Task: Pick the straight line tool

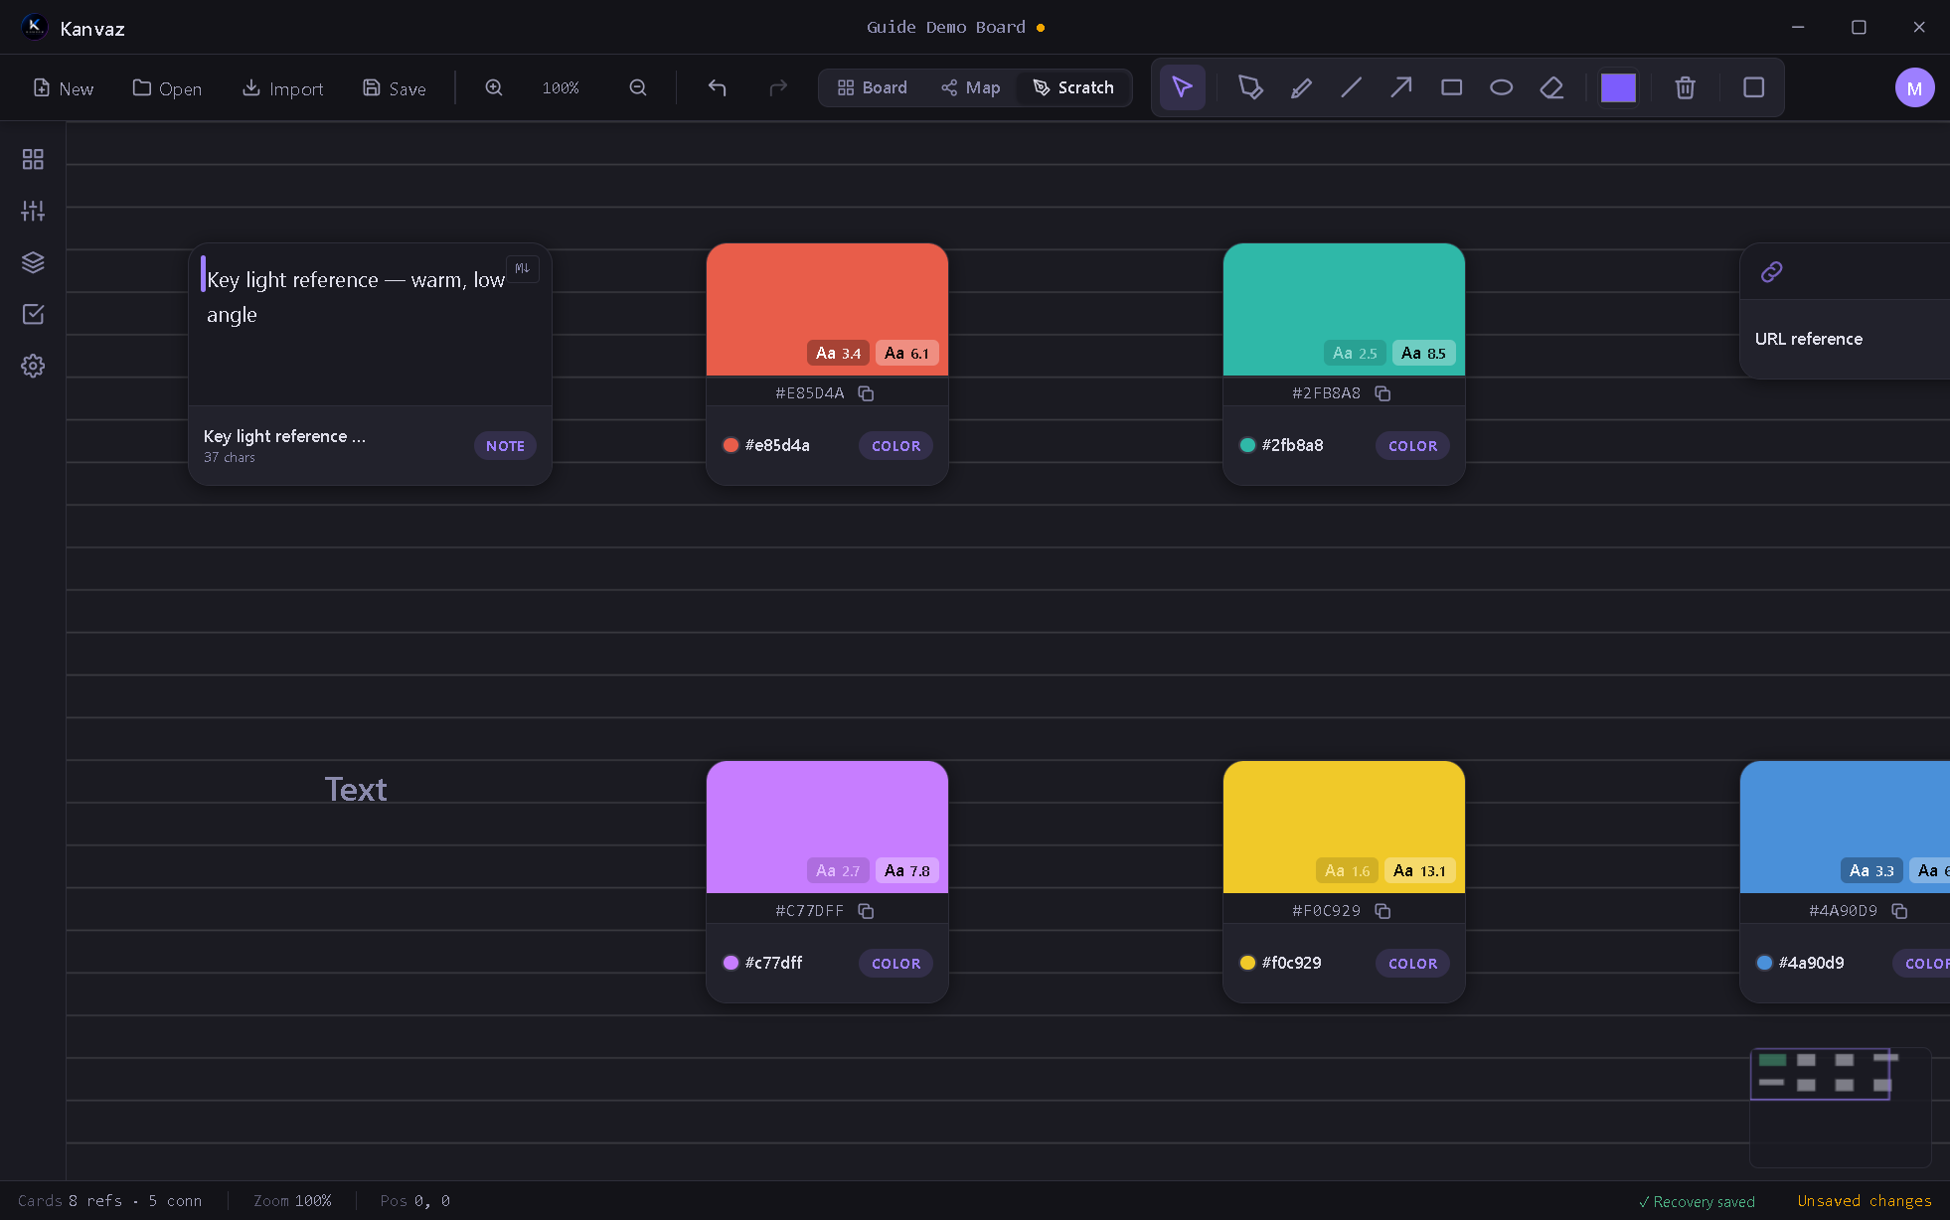Action: click(1351, 87)
